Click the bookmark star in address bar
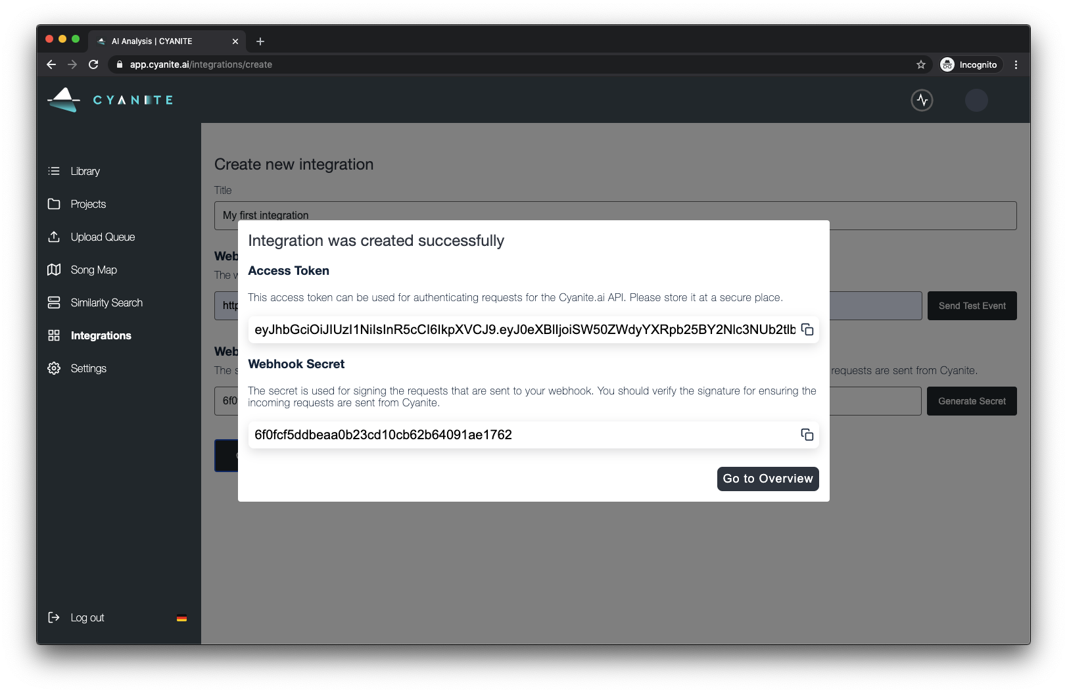Screen dimensions: 1067x693 tap(921, 64)
